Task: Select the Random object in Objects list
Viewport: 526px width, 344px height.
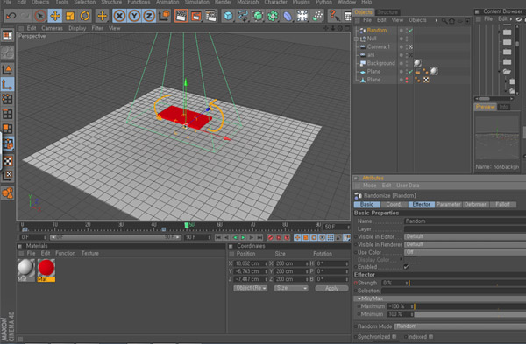Action: pyautogui.click(x=377, y=30)
